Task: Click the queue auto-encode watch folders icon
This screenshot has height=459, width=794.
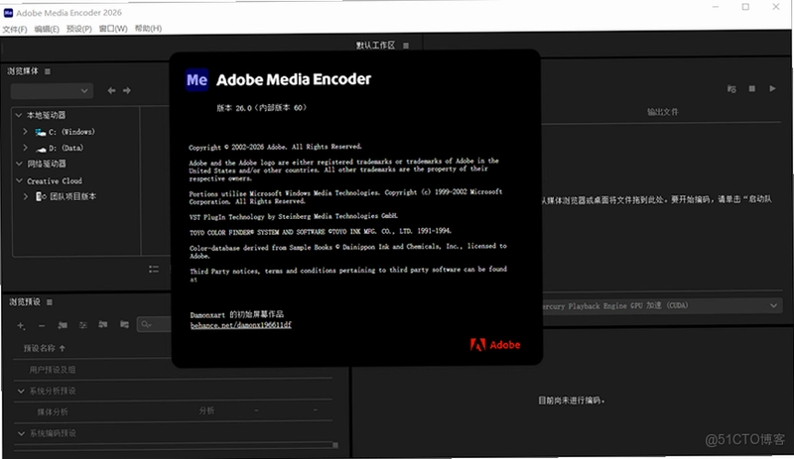Action: point(731,89)
